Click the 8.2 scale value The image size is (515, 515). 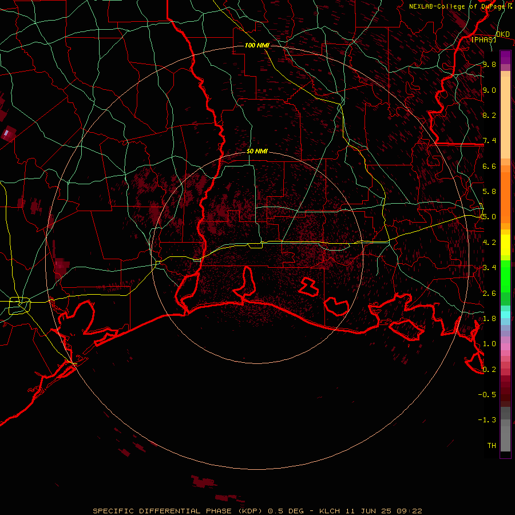pos(489,115)
